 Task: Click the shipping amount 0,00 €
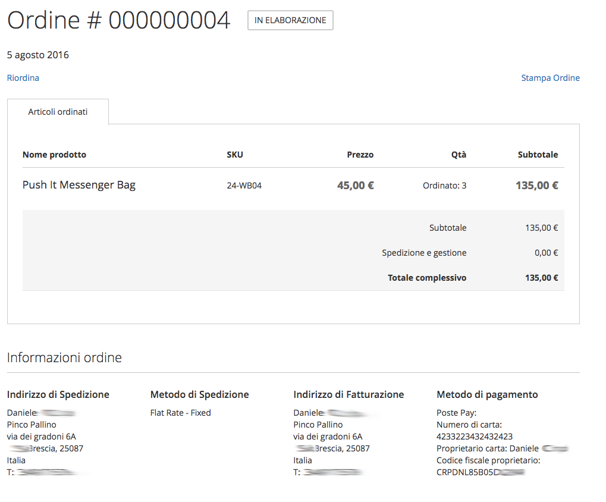[546, 253]
